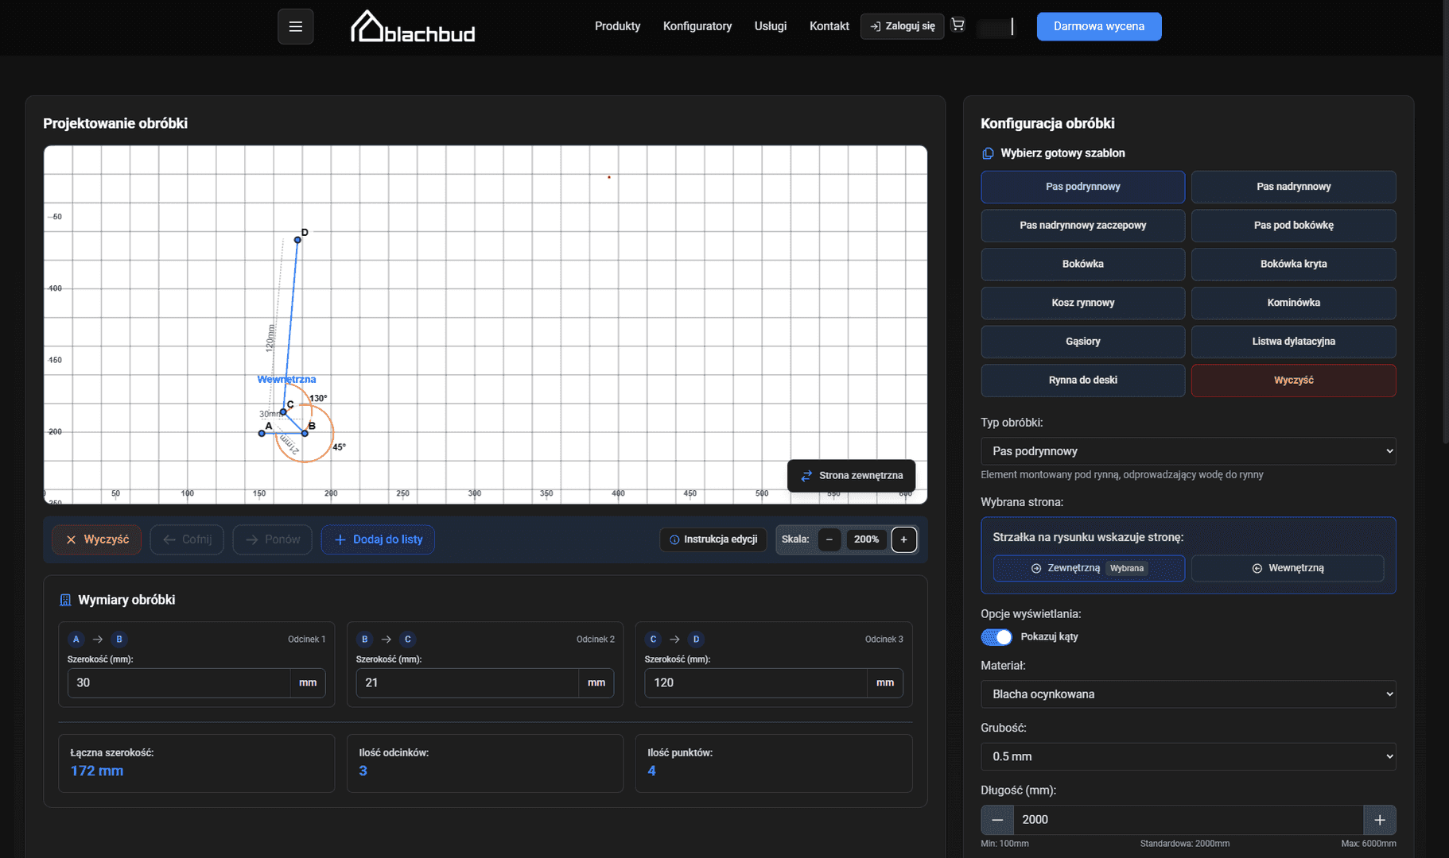Click Dodaj do listy button
The width and height of the screenshot is (1449, 858).
click(x=378, y=539)
